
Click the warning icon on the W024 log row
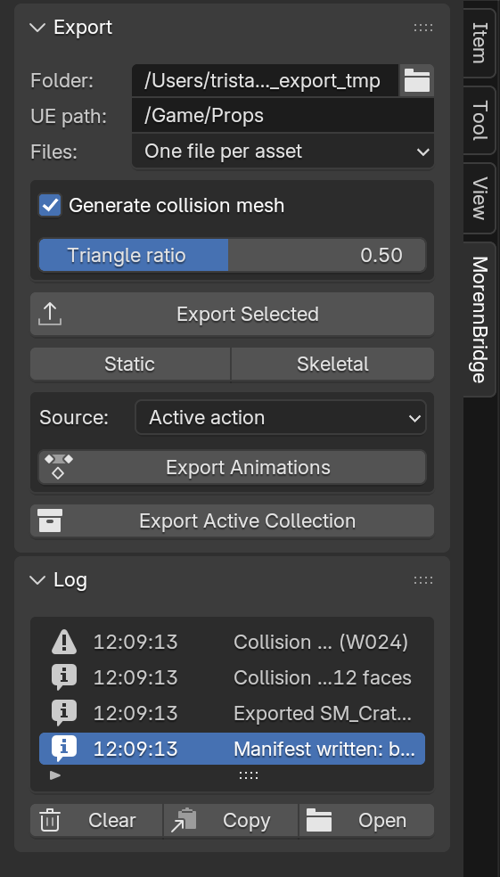(x=64, y=642)
